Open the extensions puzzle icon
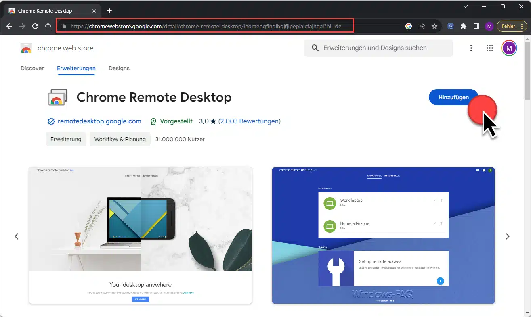The image size is (531, 317). pos(464,26)
